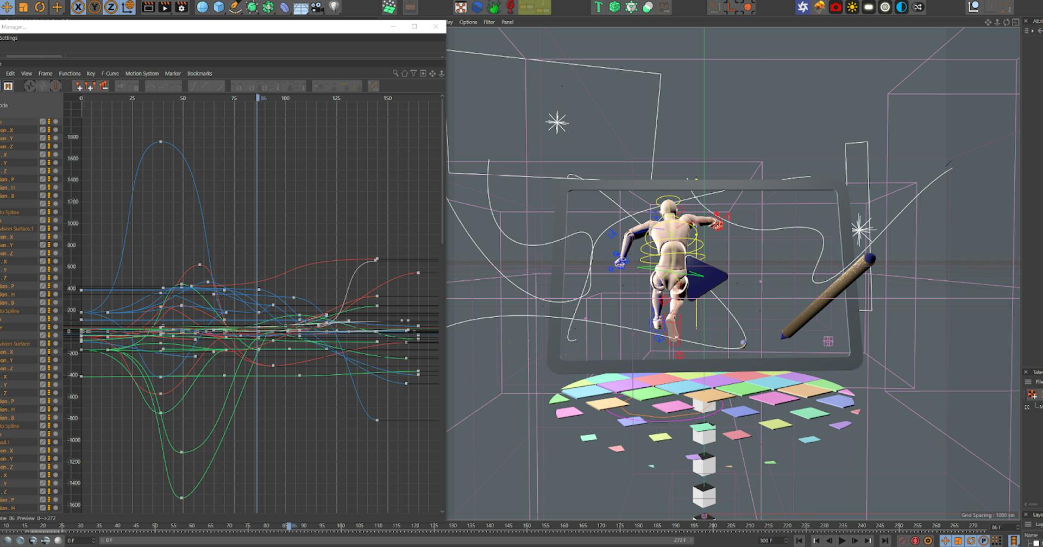The height and width of the screenshot is (547, 1043).
Task: Click the red camera icon in toolbar
Action: [x=835, y=7]
